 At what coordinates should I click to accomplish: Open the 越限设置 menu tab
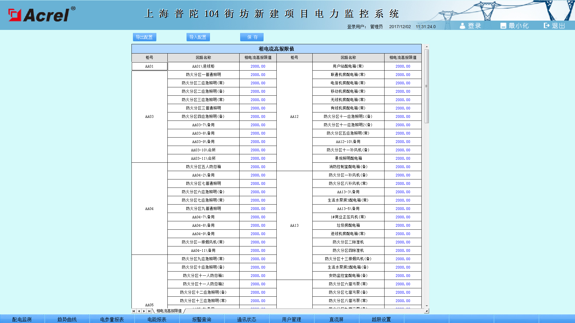pos(382,319)
